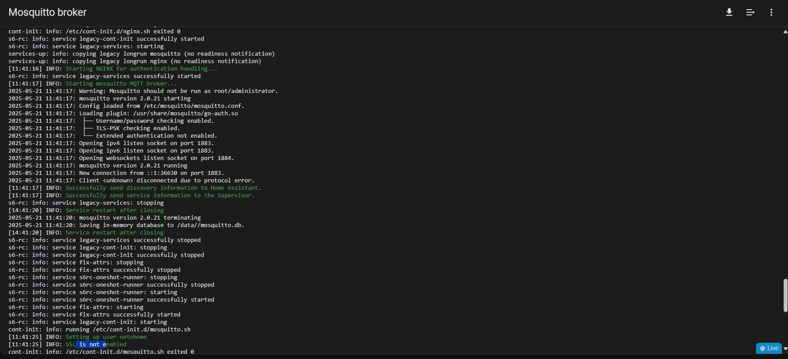The image size is (788, 359).
Task: Click the scrollbar down arrow
Action: coord(785,348)
